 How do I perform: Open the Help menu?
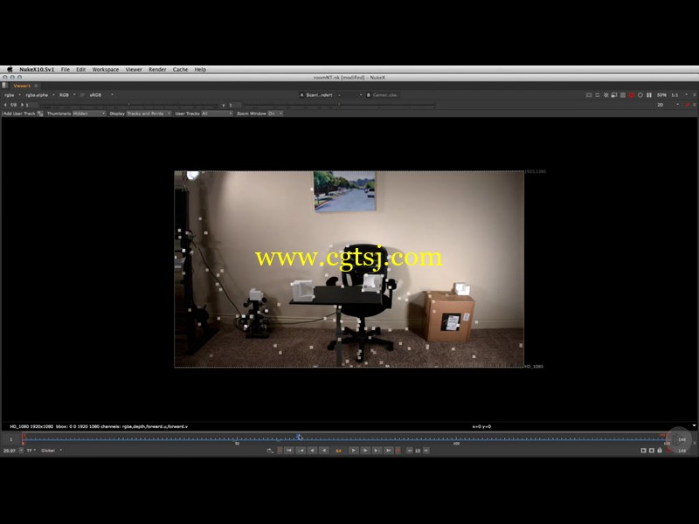click(200, 70)
